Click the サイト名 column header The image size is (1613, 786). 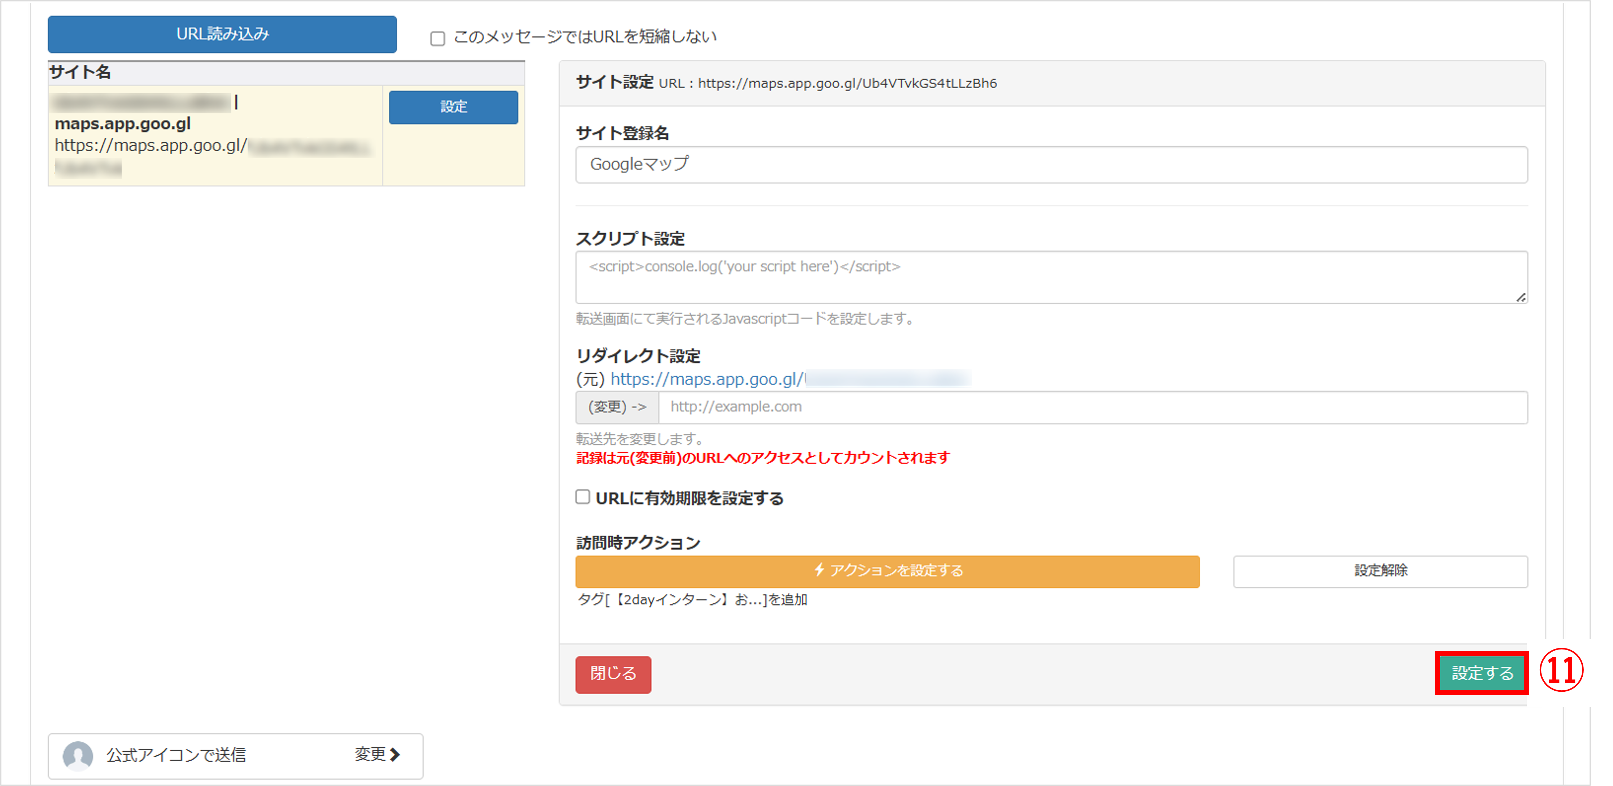[80, 73]
